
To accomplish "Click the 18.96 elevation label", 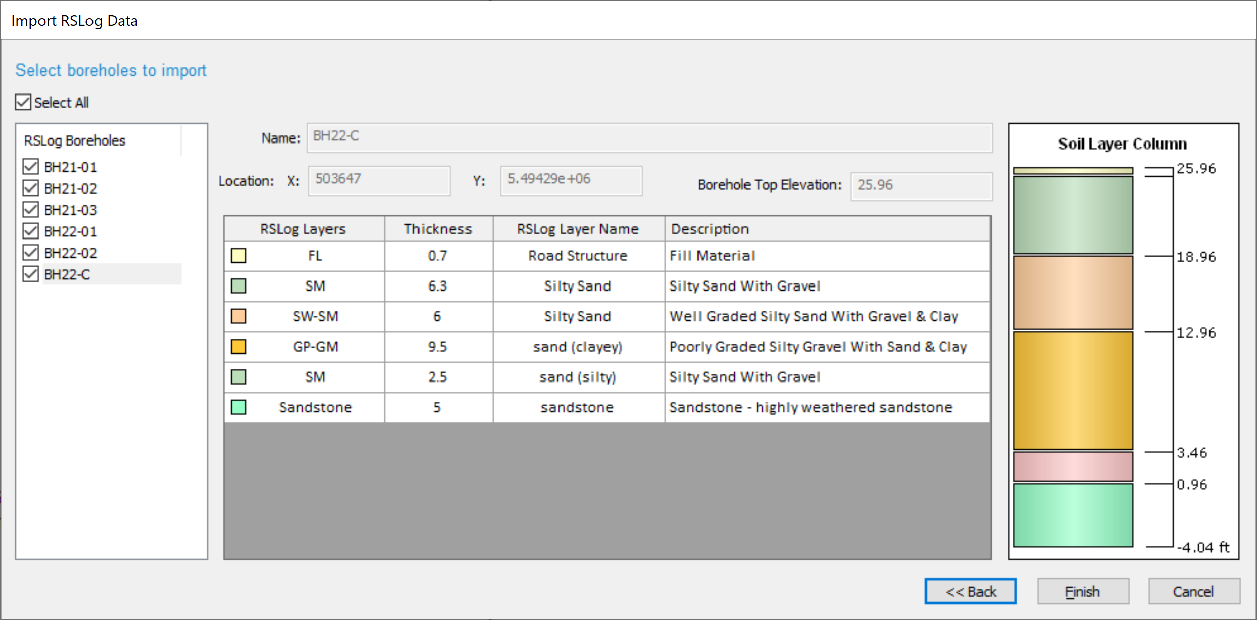I will (x=1196, y=257).
